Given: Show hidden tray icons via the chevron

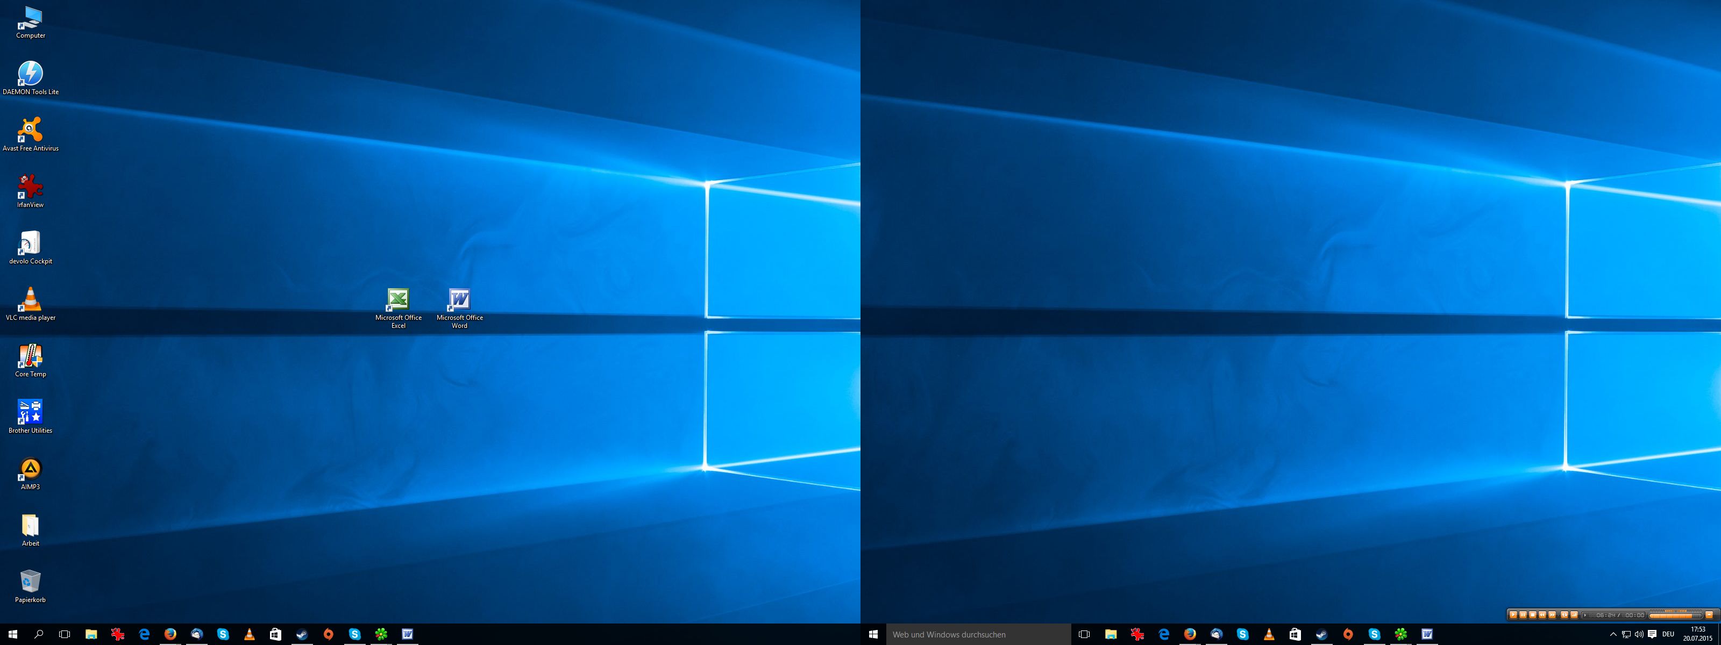Looking at the screenshot, I should [x=1613, y=634].
